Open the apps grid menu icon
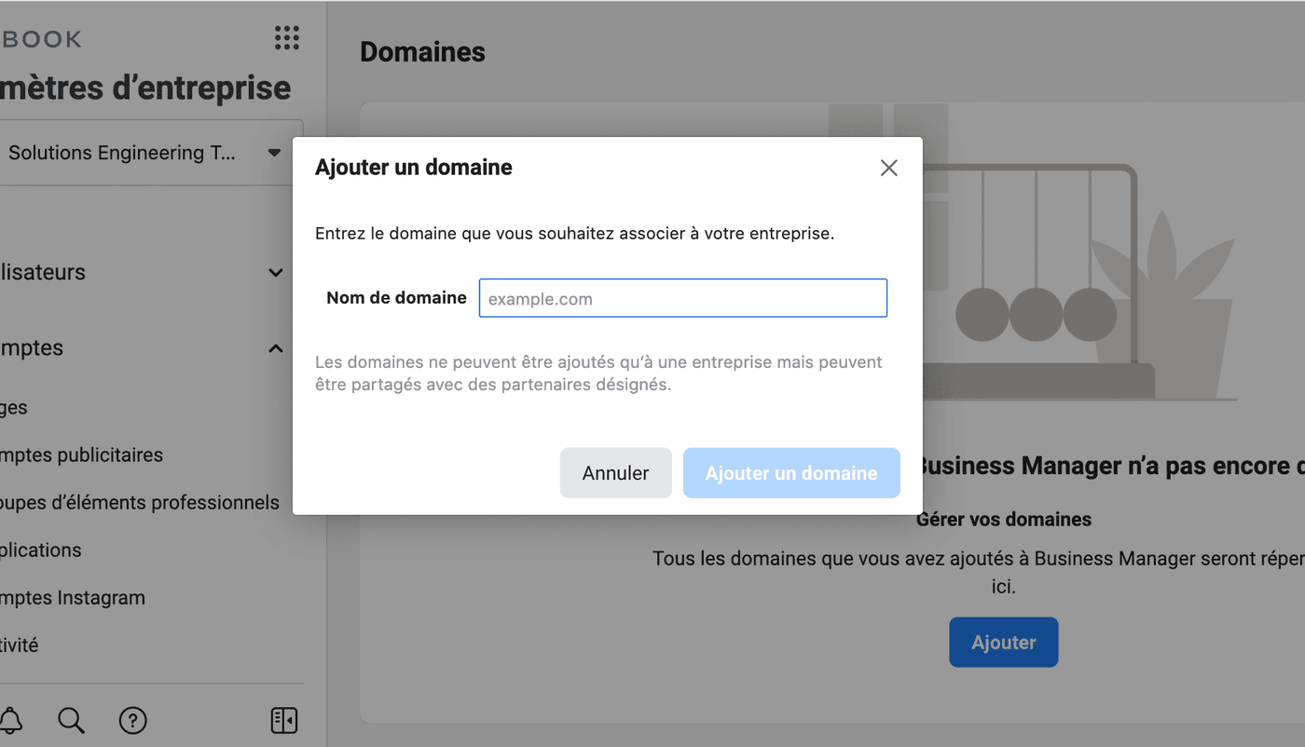The image size is (1305, 747). point(287,38)
